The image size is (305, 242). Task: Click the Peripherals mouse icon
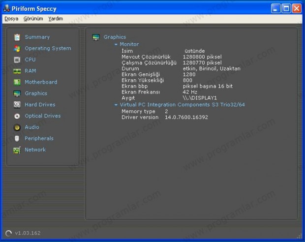click(17, 139)
